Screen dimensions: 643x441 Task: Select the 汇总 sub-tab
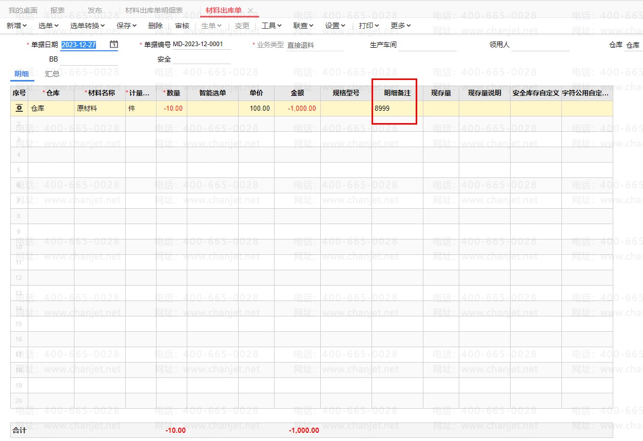[x=52, y=74]
